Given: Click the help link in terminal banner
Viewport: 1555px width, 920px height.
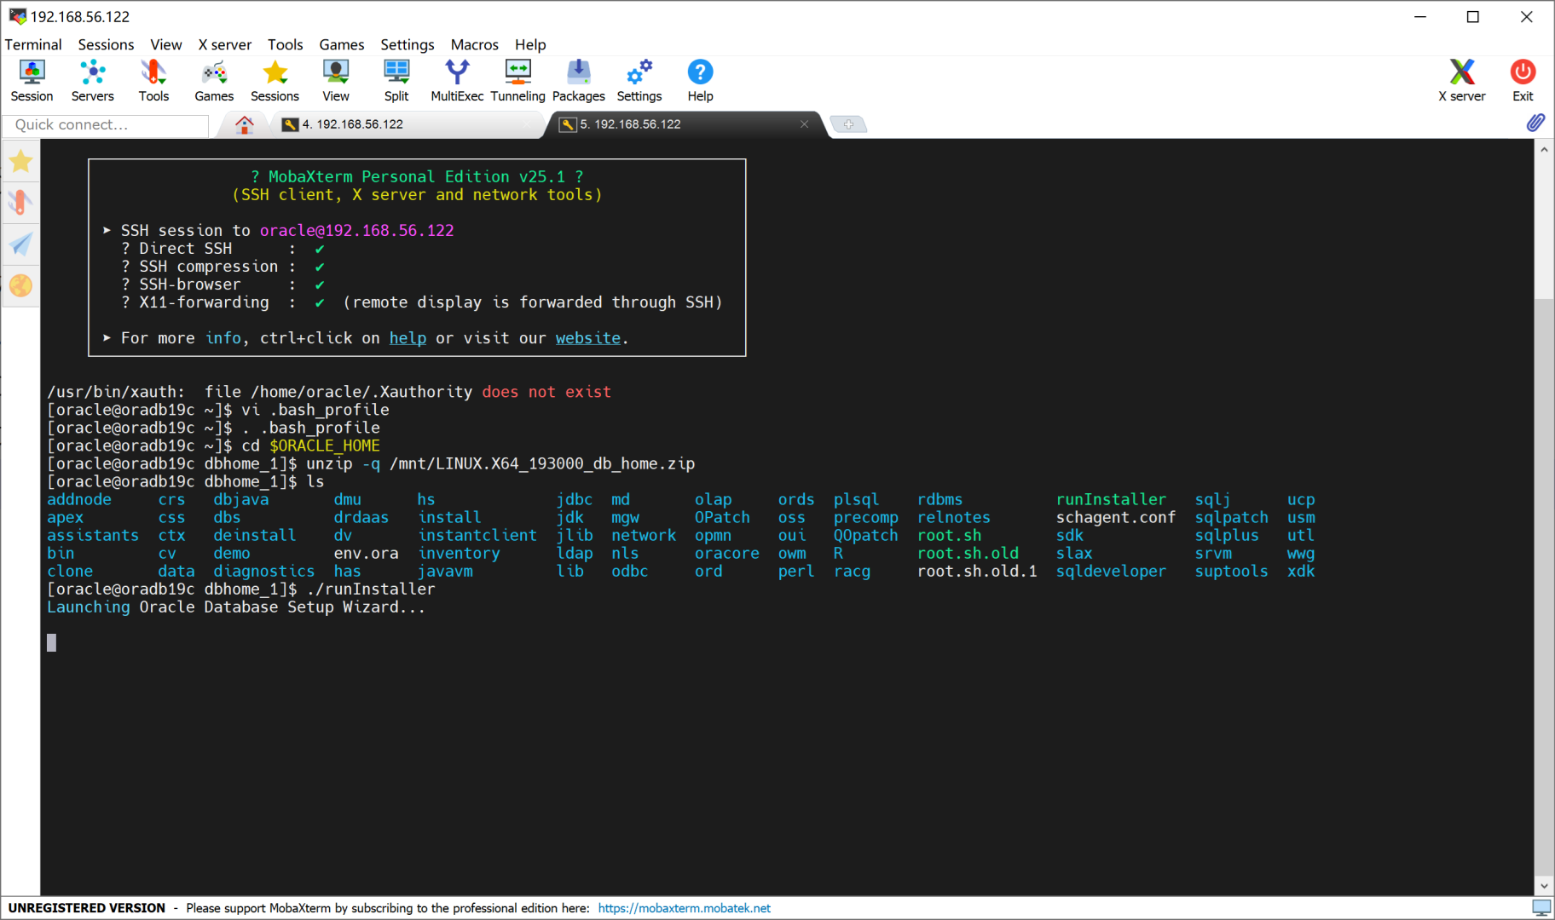Looking at the screenshot, I should click(408, 338).
